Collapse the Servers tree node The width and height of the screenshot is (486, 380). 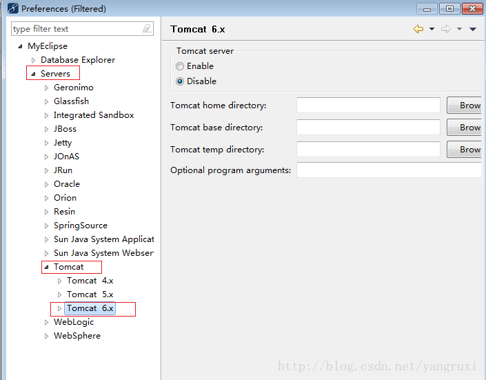coord(33,74)
